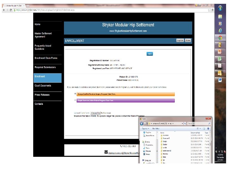
Task: Open view options dropdown arrow in dialog
Action: pyautogui.click(x=200, y=129)
